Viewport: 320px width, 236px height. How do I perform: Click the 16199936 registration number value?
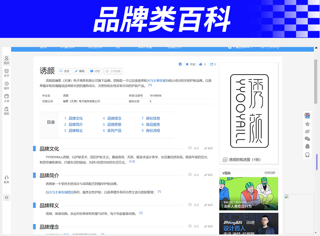coord(156,96)
